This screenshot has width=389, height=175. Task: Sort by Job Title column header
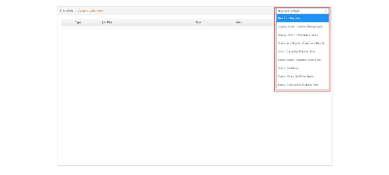(107, 22)
